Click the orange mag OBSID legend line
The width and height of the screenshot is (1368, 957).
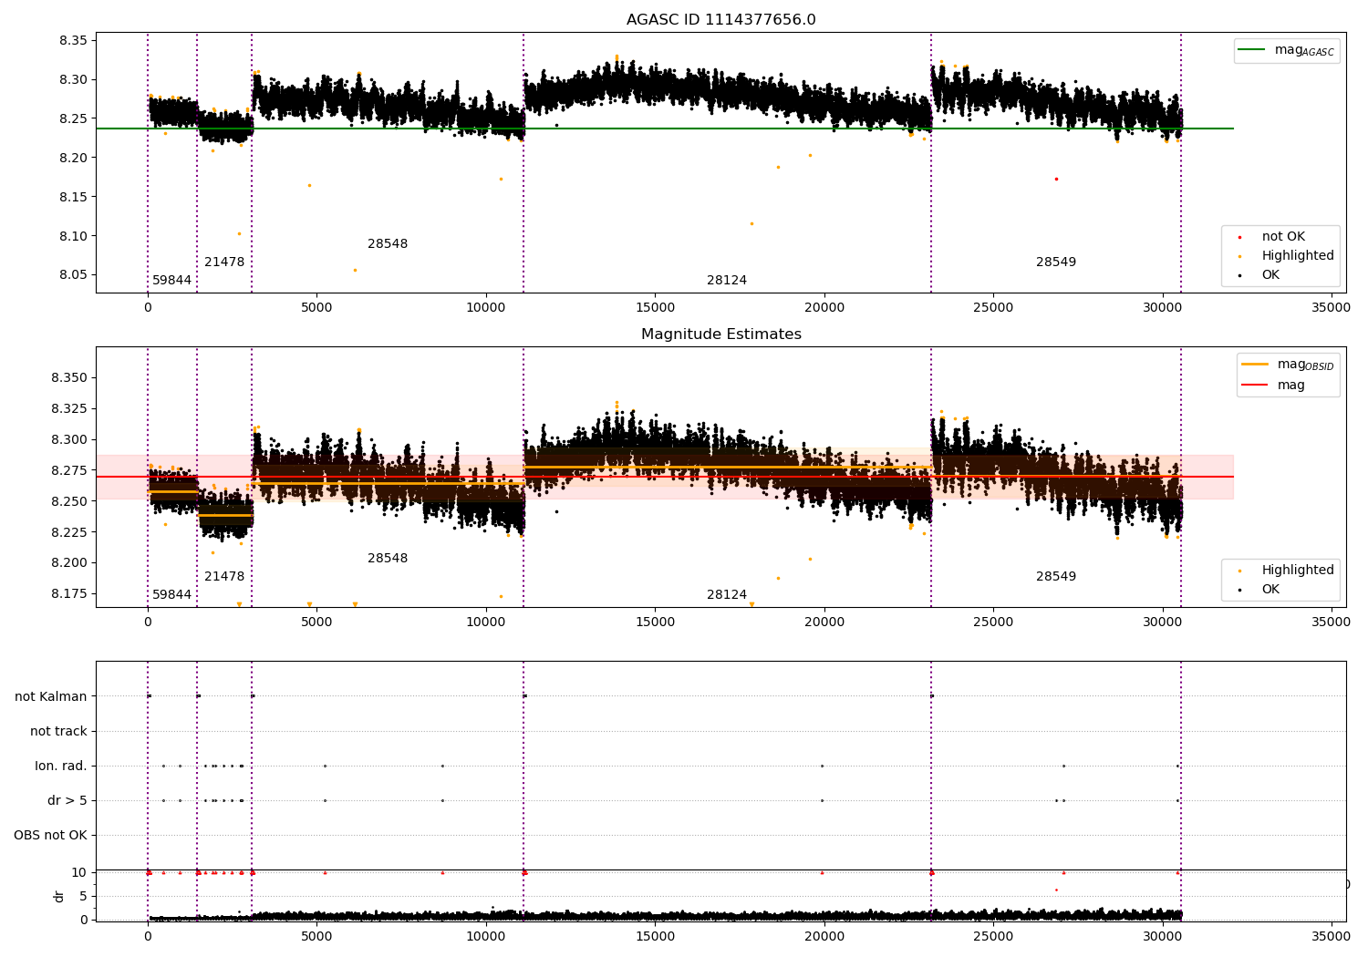click(1255, 365)
